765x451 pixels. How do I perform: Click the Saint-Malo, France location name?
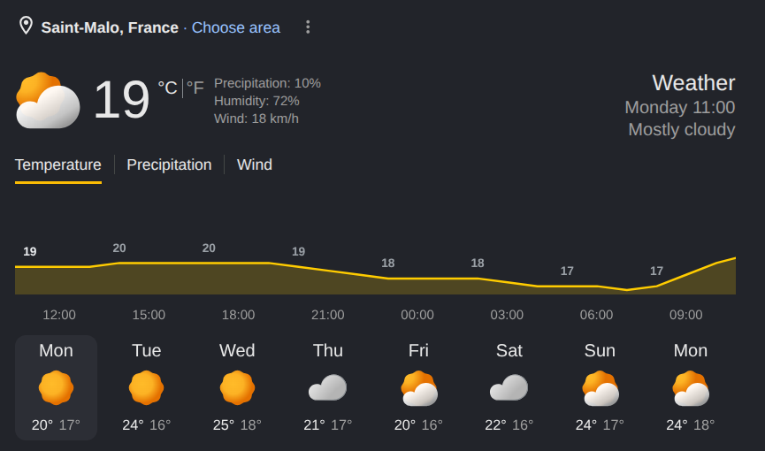[110, 27]
